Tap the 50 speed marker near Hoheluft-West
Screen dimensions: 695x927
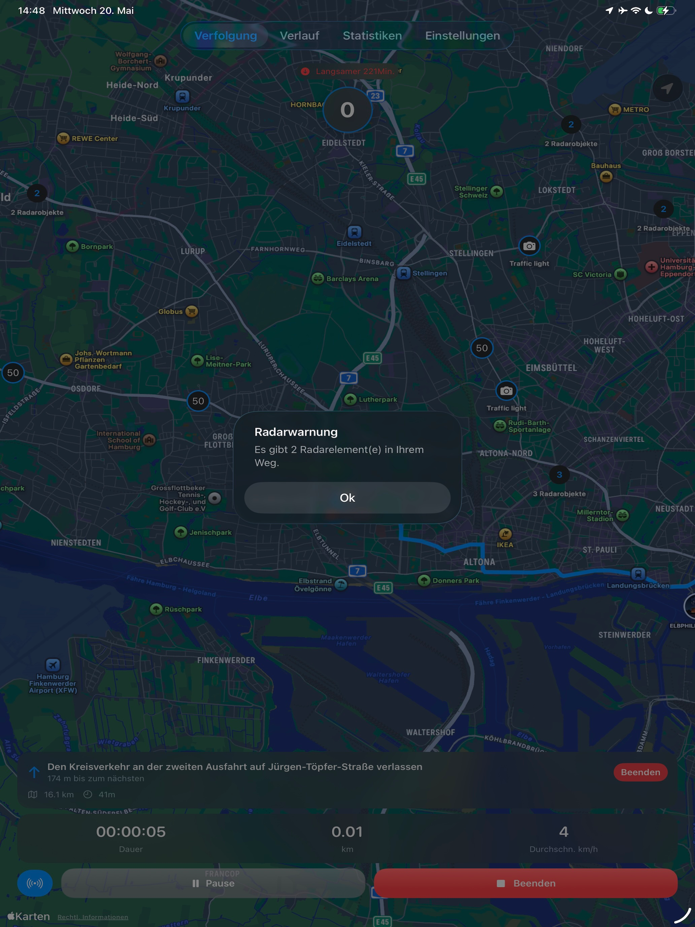pos(482,348)
